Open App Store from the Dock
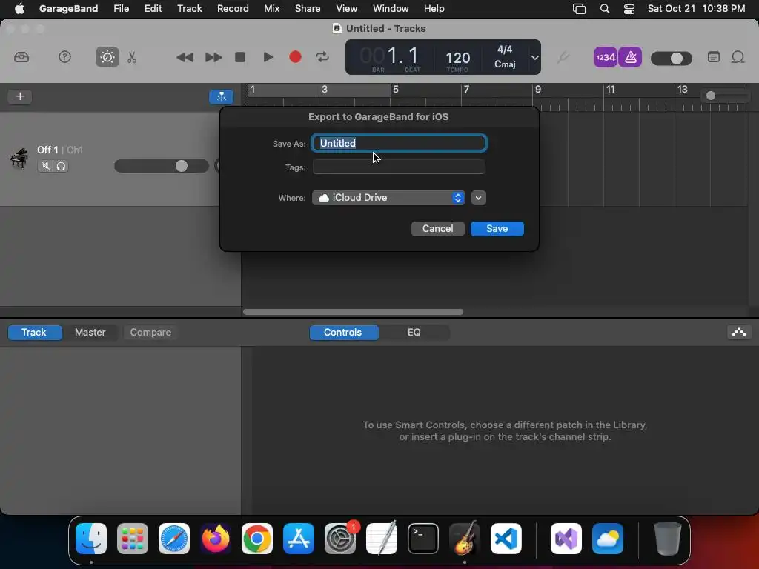This screenshot has height=569, width=759. click(x=299, y=539)
